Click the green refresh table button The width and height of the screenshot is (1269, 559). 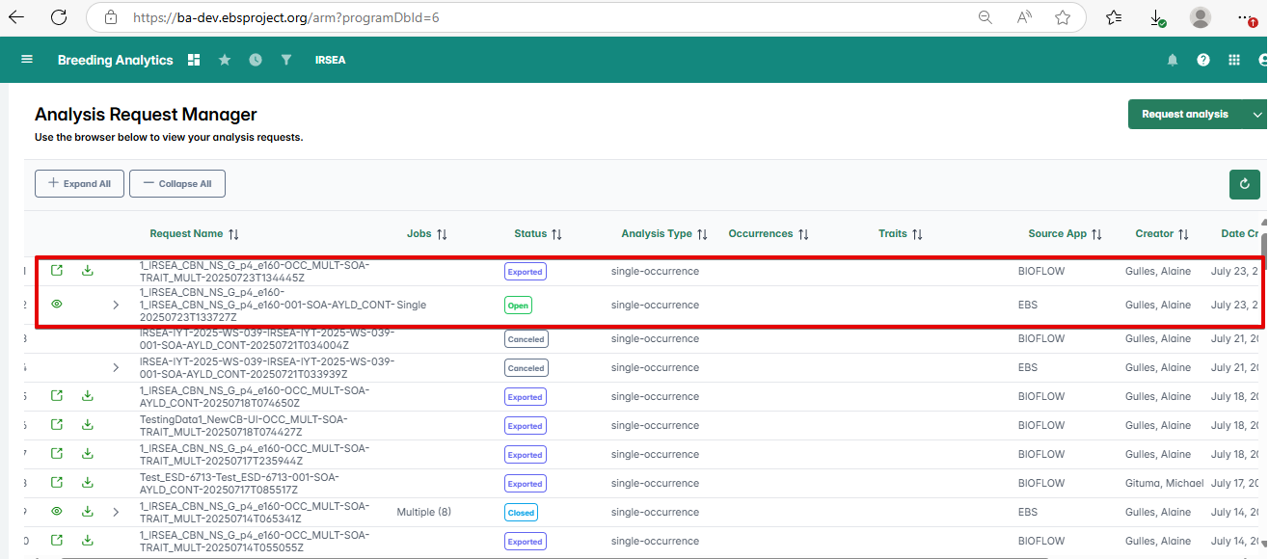tap(1245, 184)
